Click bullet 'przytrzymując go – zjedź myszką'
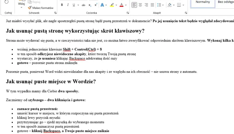The image size is (234, 134). (x=61, y=122)
